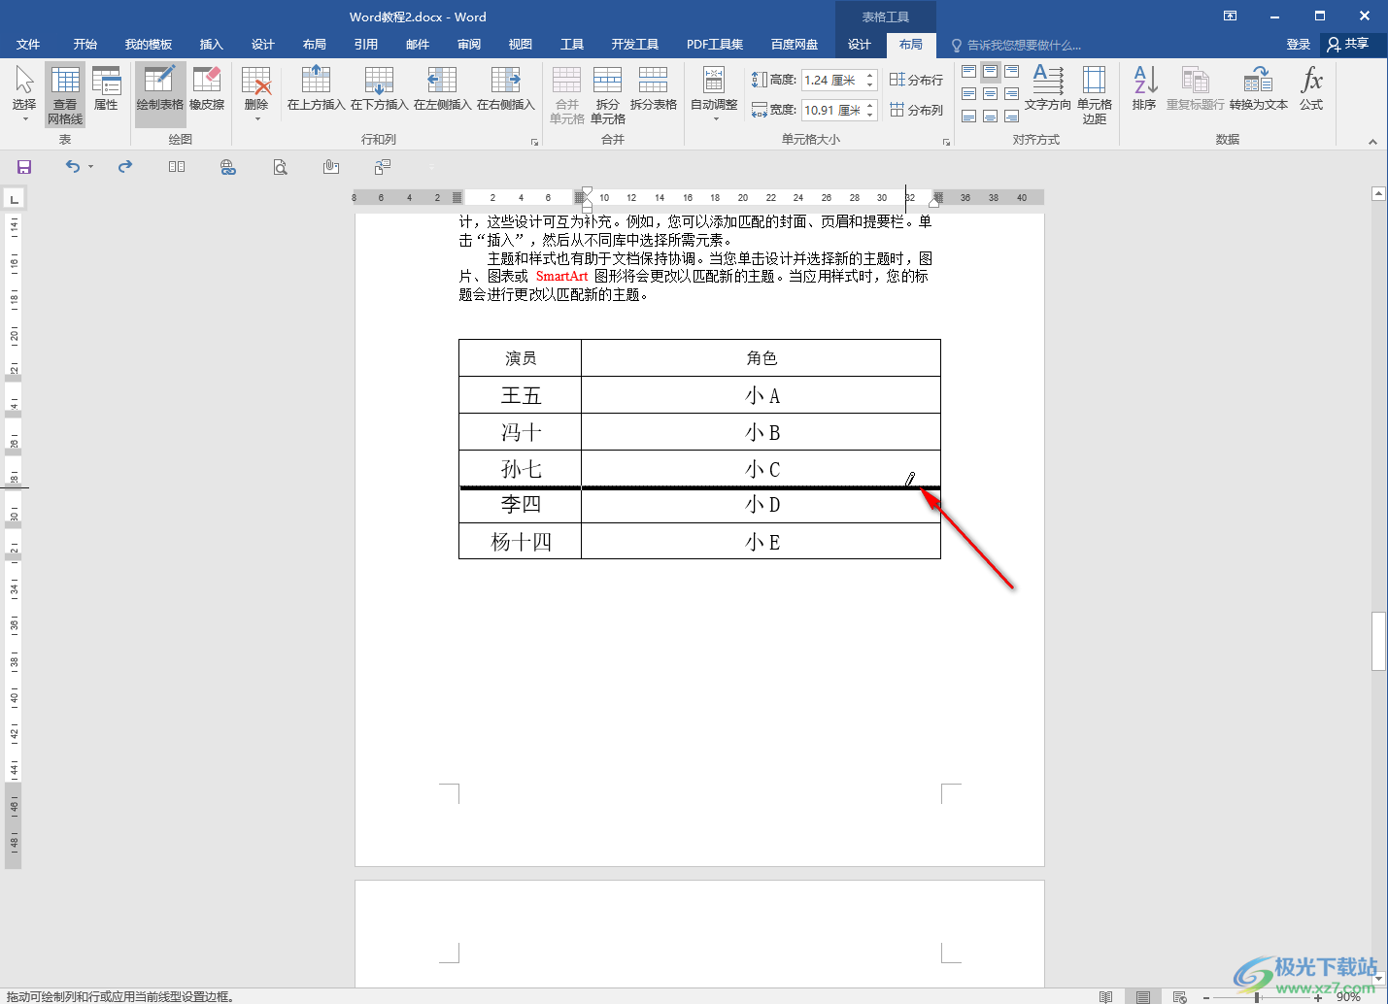Insert a Formula with fx button

(x=1311, y=89)
